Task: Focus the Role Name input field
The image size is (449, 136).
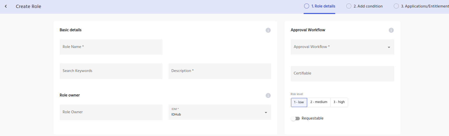Action: (111, 47)
